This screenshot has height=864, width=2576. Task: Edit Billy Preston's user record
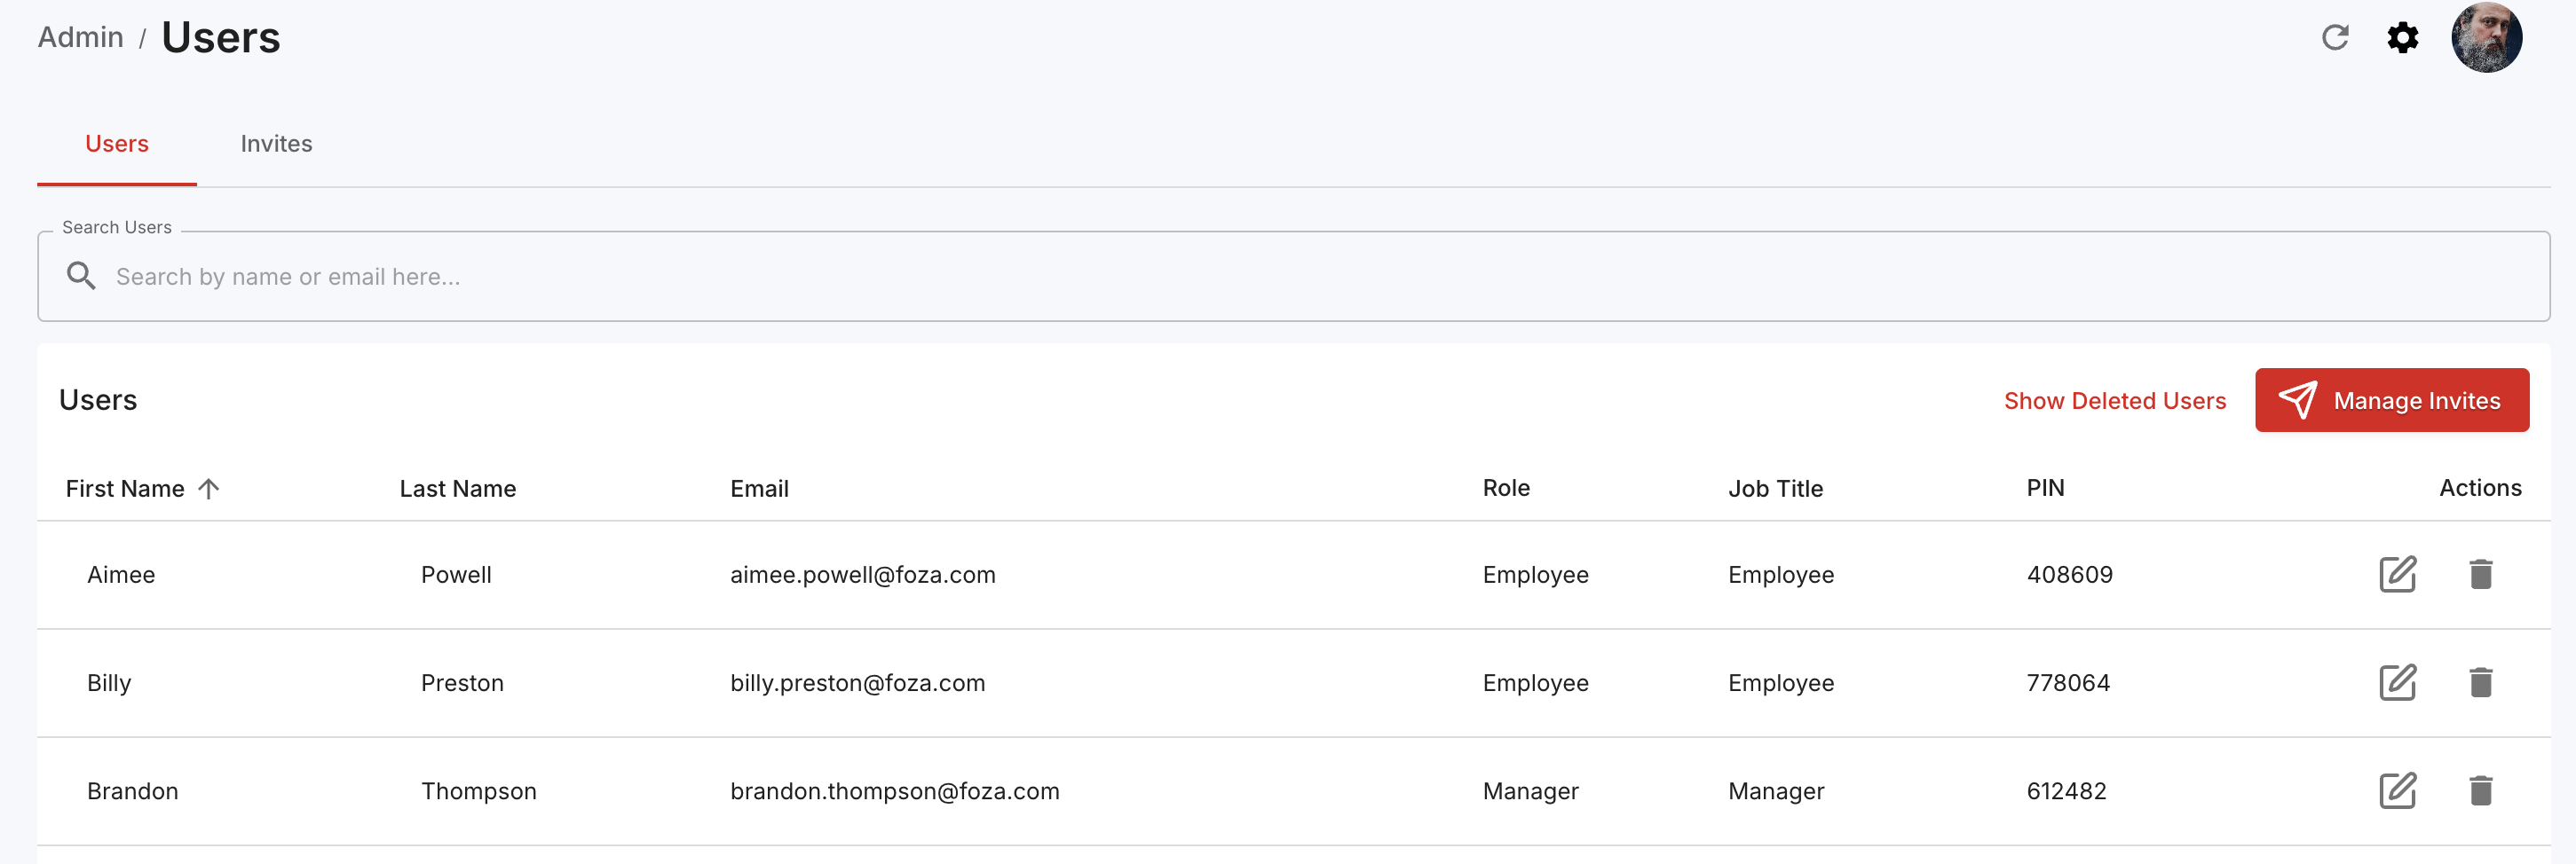[x=2397, y=682]
